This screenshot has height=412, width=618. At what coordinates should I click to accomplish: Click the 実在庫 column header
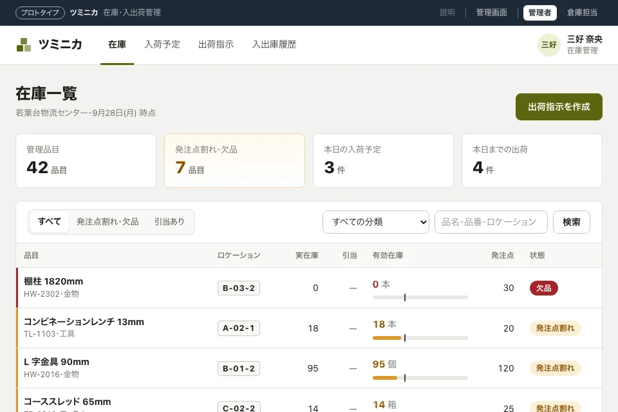(306, 256)
